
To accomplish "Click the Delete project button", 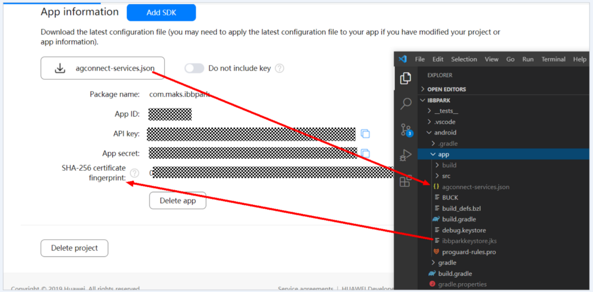I will point(75,248).
